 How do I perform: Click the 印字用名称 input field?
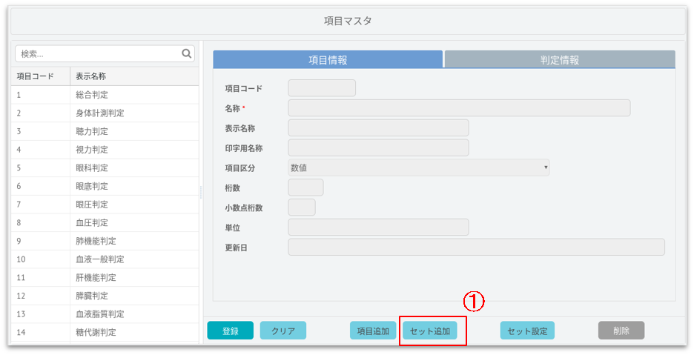[x=378, y=147]
